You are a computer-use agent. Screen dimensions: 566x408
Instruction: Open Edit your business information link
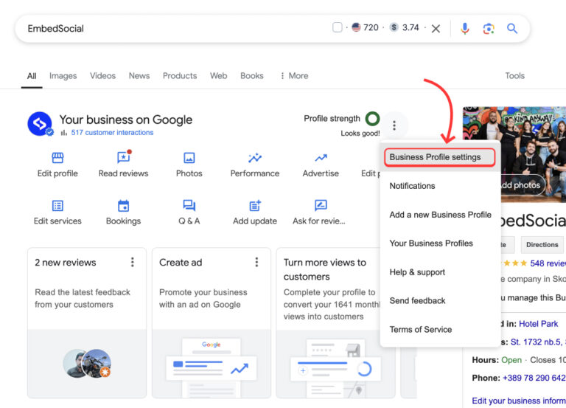[519, 401]
